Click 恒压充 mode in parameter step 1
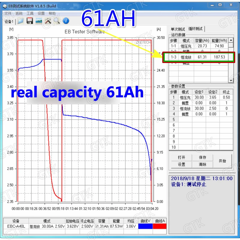The image size is (240, 240). (x=185, y=97)
